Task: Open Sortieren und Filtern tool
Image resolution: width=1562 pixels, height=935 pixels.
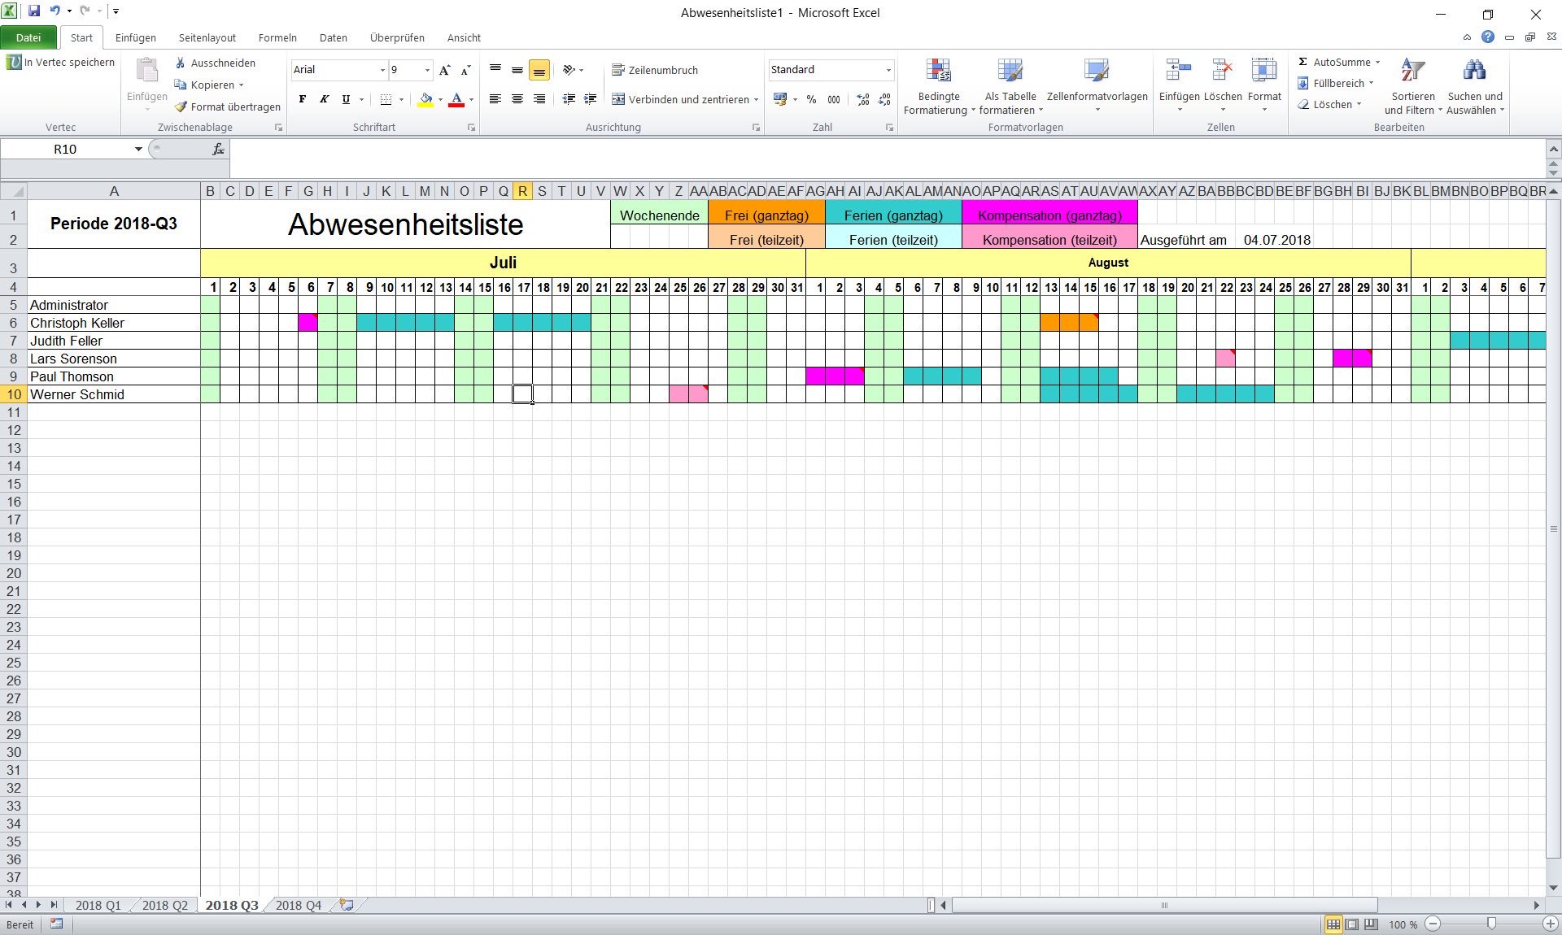Action: tap(1412, 72)
